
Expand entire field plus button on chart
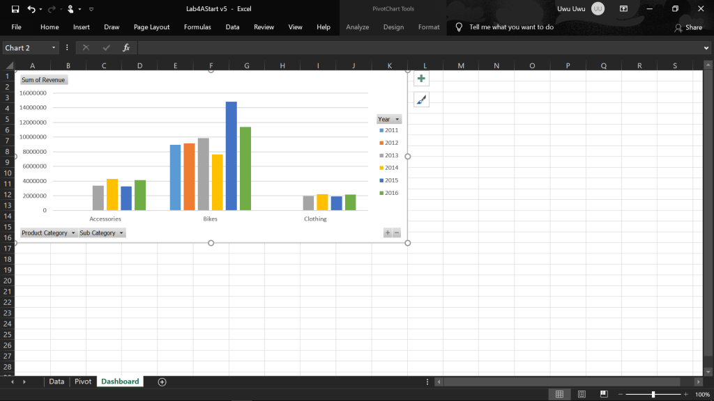[388, 233]
